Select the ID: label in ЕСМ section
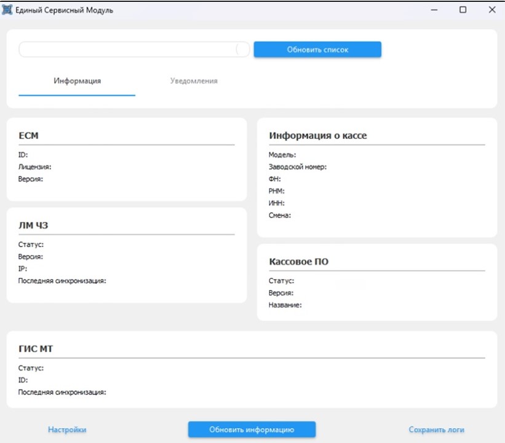Image resolution: width=505 pixels, height=443 pixels. point(23,155)
